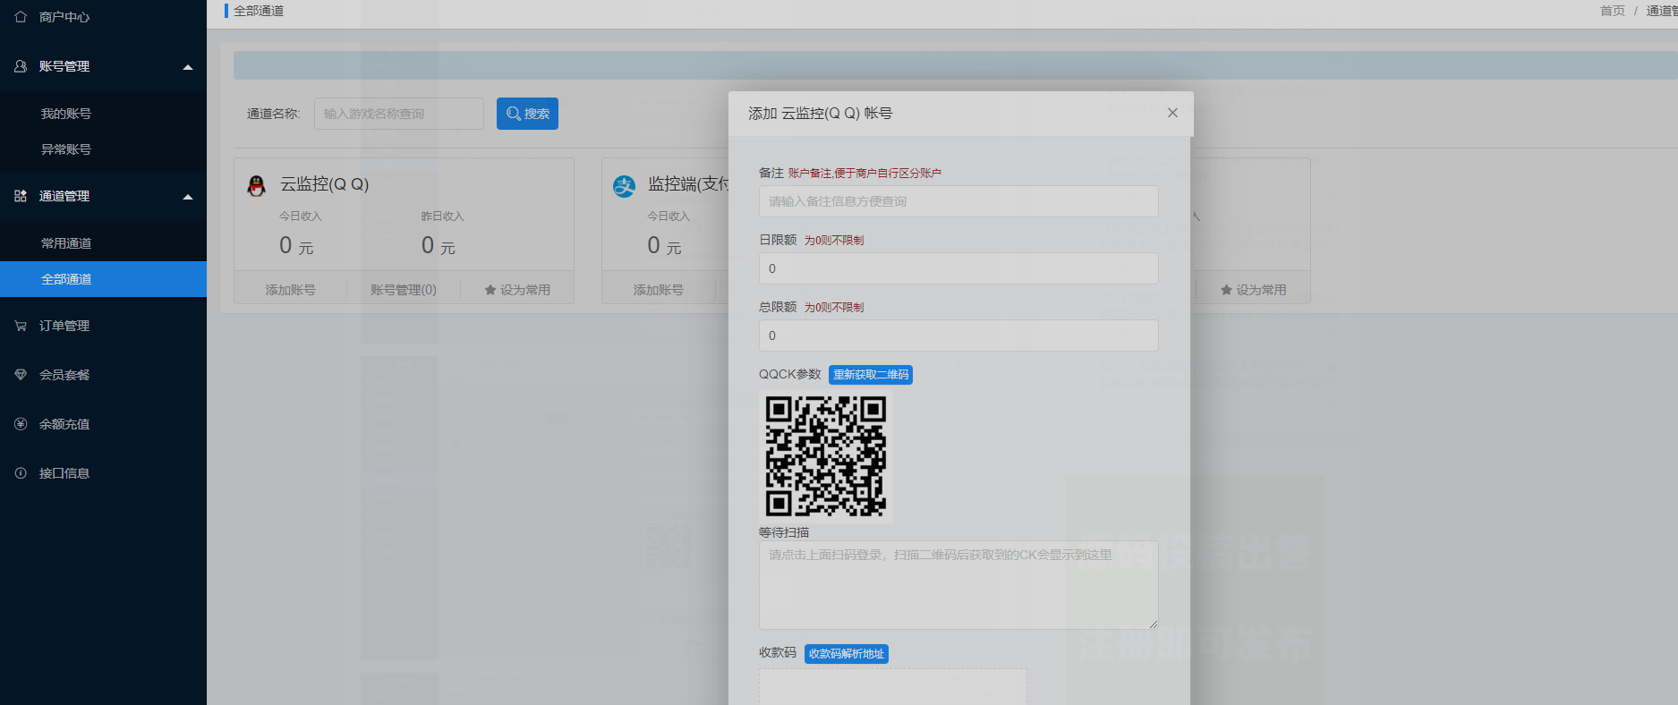The height and width of the screenshot is (705, 1678).
Task: Click the 收款码解析地址 button
Action: click(846, 654)
